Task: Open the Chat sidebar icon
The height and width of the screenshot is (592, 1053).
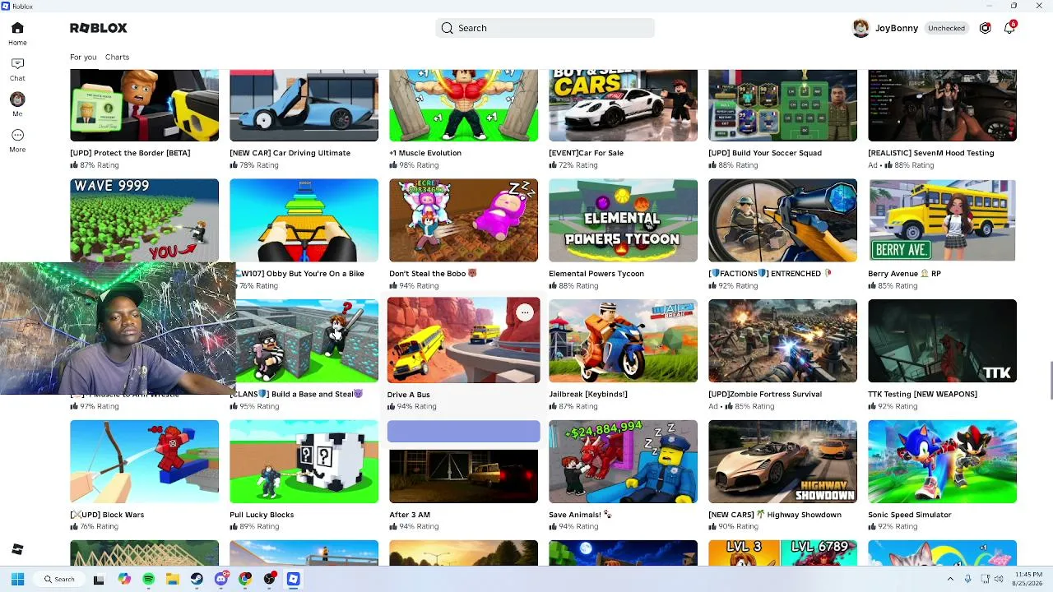Action: [17, 63]
